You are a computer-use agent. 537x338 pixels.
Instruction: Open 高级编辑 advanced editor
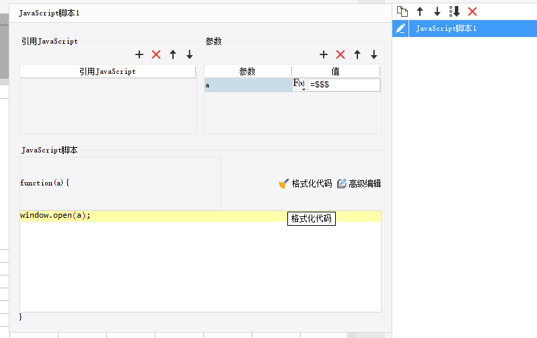359,183
